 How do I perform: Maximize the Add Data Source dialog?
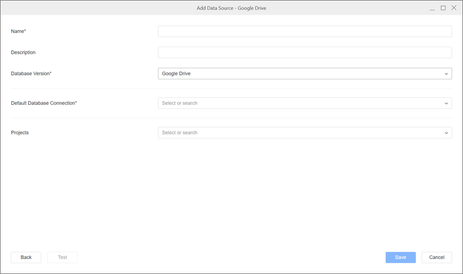(x=443, y=8)
